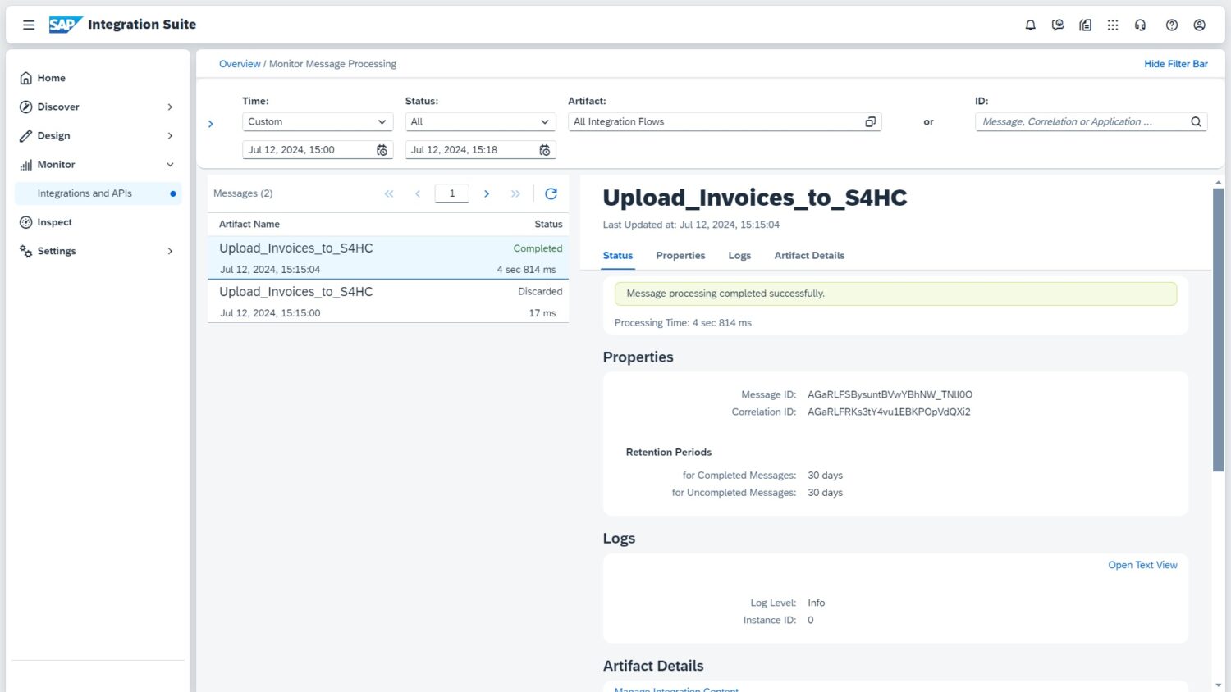Select the Discarded Upload_Invoices_to_S4HC message
The height and width of the screenshot is (692, 1231).
point(387,301)
